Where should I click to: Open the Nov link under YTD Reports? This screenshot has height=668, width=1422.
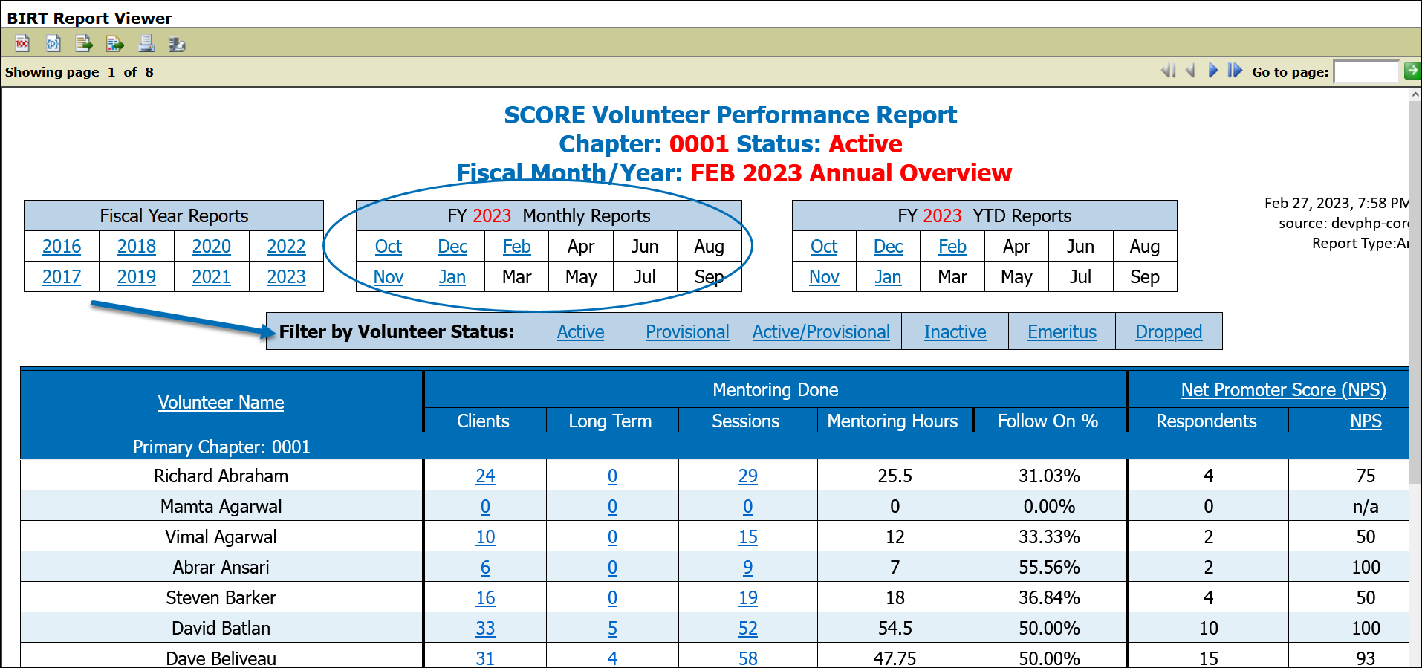pos(824,277)
